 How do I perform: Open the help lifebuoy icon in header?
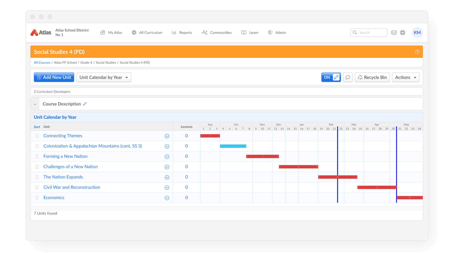click(x=402, y=32)
